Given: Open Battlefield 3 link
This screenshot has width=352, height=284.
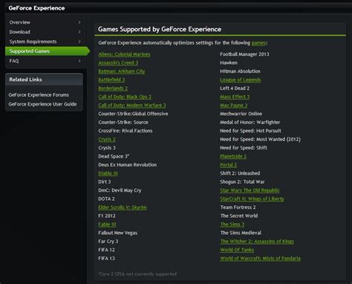Looking at the screenshot, I should click(x=111, y=80).
